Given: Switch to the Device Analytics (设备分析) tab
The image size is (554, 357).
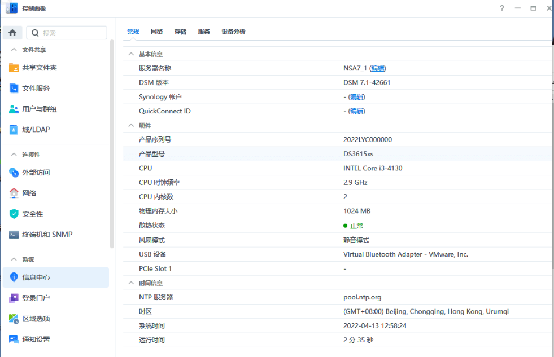Looking at the screenshot, I should tap(233, 32).
